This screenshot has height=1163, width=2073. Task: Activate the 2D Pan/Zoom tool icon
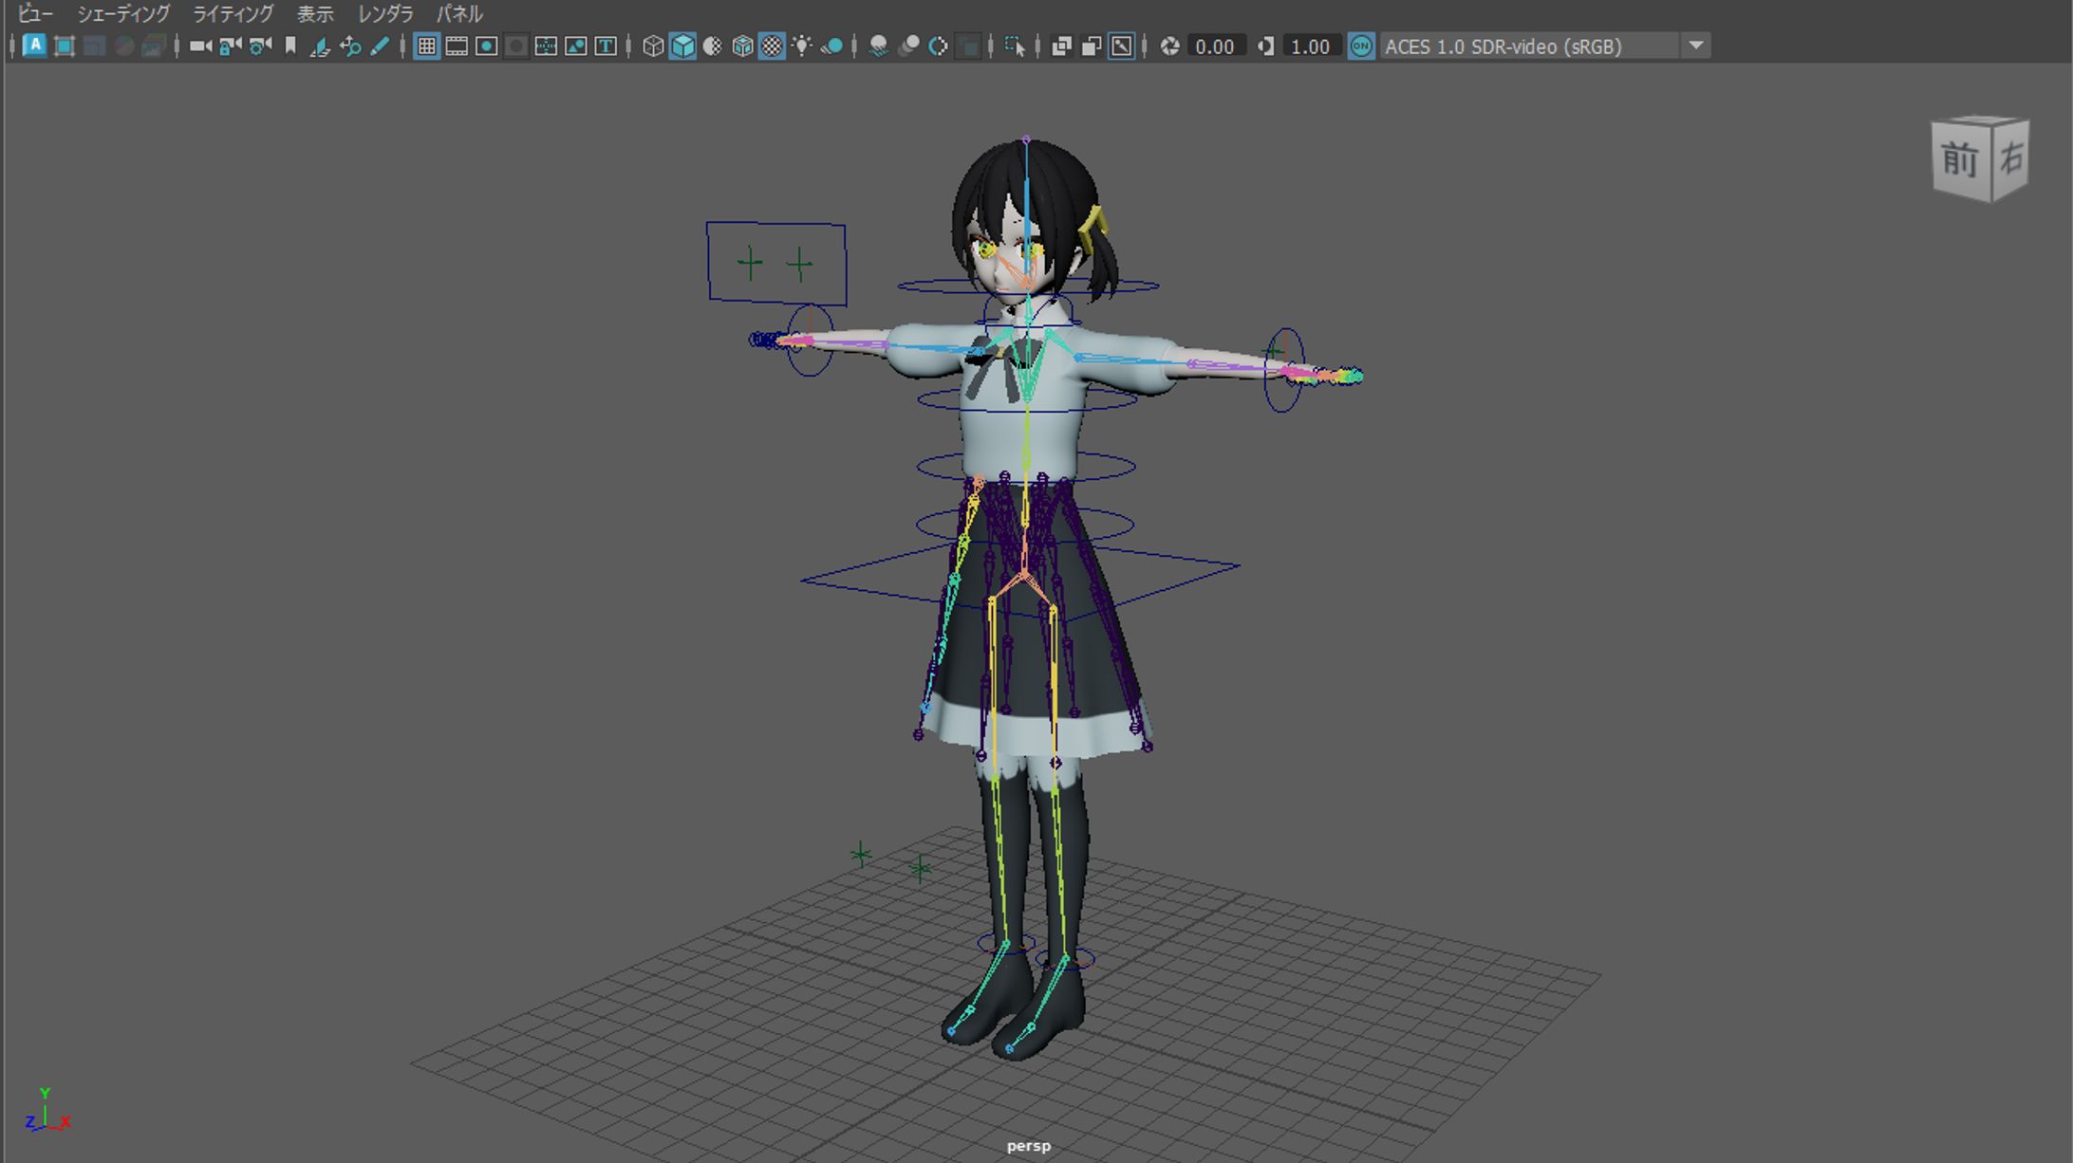pyautogui.click(x=349, y=46)
